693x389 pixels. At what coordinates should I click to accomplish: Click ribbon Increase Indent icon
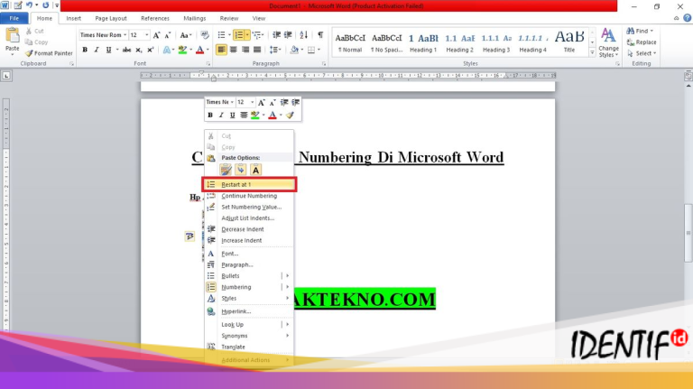[x=288, y=35]
